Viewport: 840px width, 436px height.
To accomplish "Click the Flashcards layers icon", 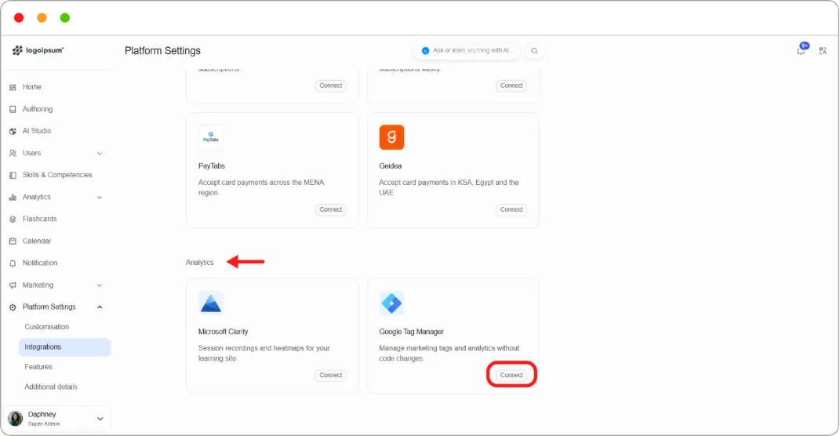I will [13, 219].
